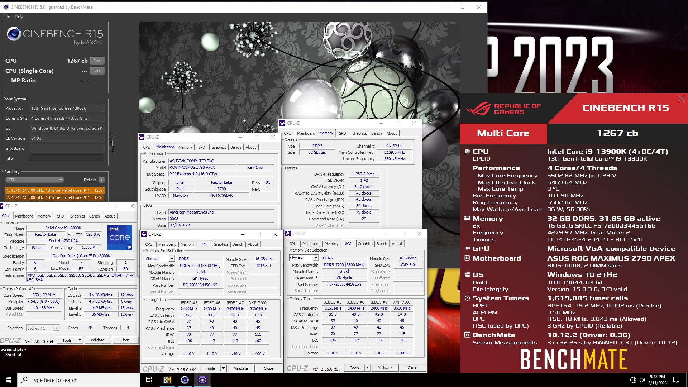This screenshot has height=387, width=688.
Task: Click Validate in CPU-Z CPU window
Action: [x=97, y=340]
